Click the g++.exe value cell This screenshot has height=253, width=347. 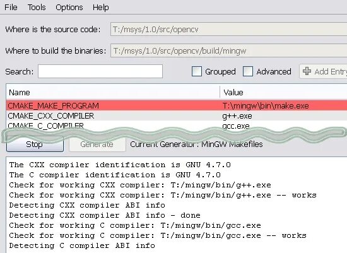[x=237, y=116]
